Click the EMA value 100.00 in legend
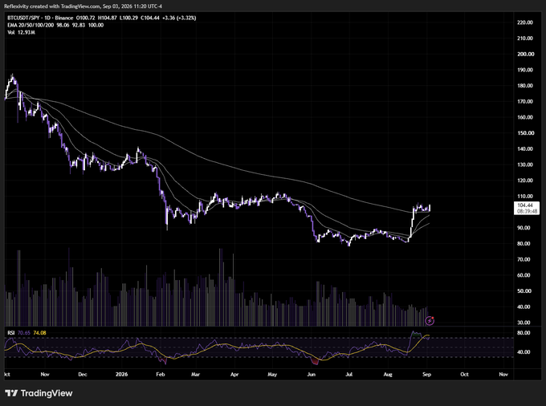 click(x=96, y=25)
